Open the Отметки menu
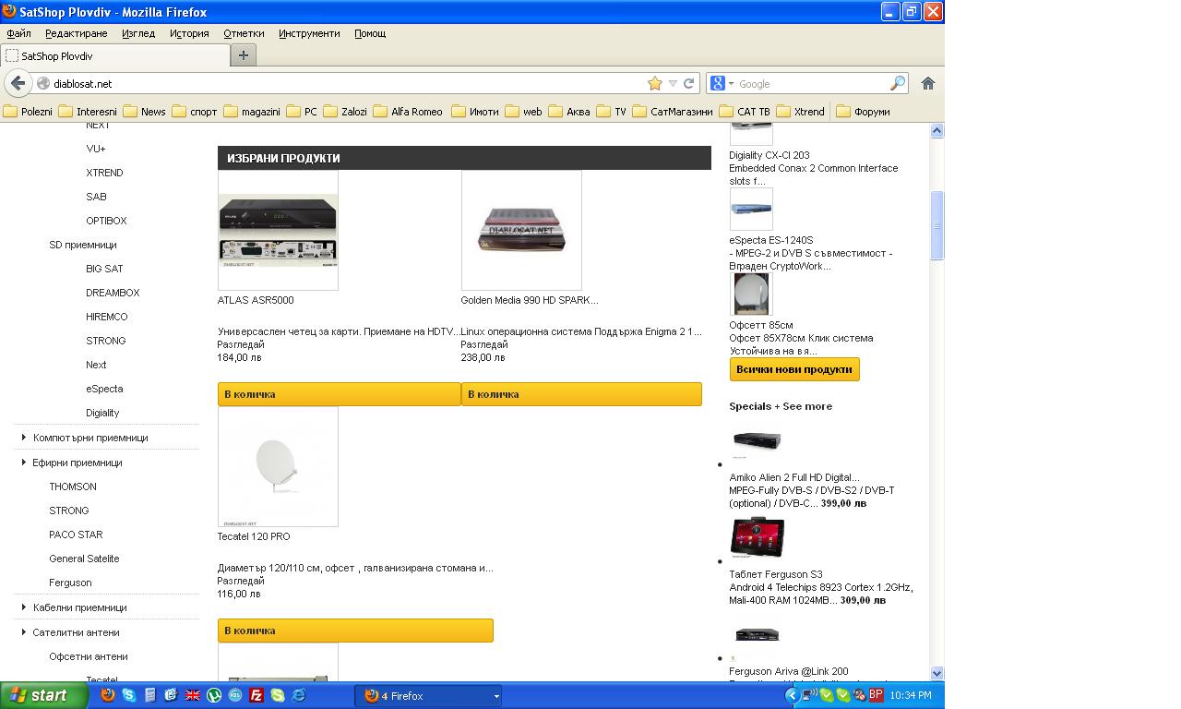This screenshot has width=1181, height=709. tap(244, 33)
